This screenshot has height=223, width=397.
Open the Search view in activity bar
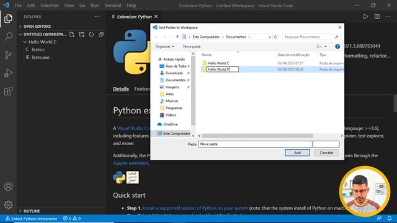point(8,37)
